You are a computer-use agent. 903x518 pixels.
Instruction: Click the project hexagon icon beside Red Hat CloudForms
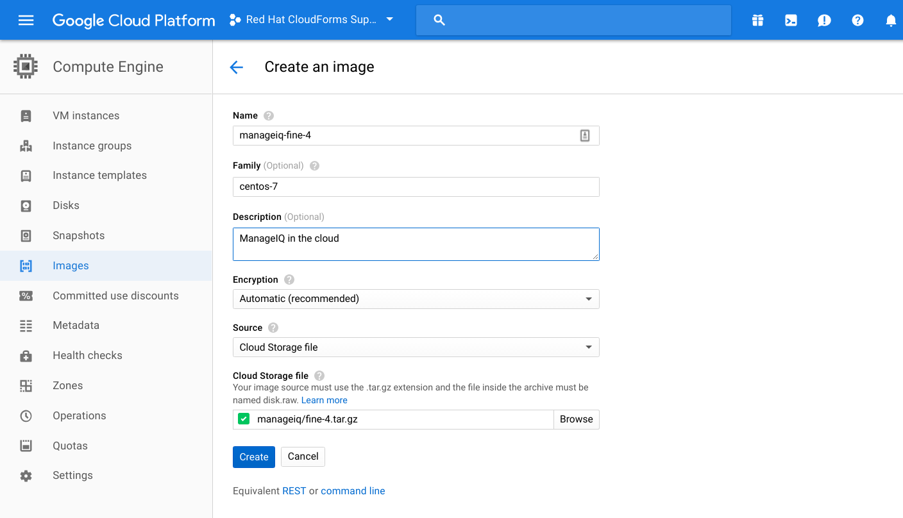[x=235, y=20]
